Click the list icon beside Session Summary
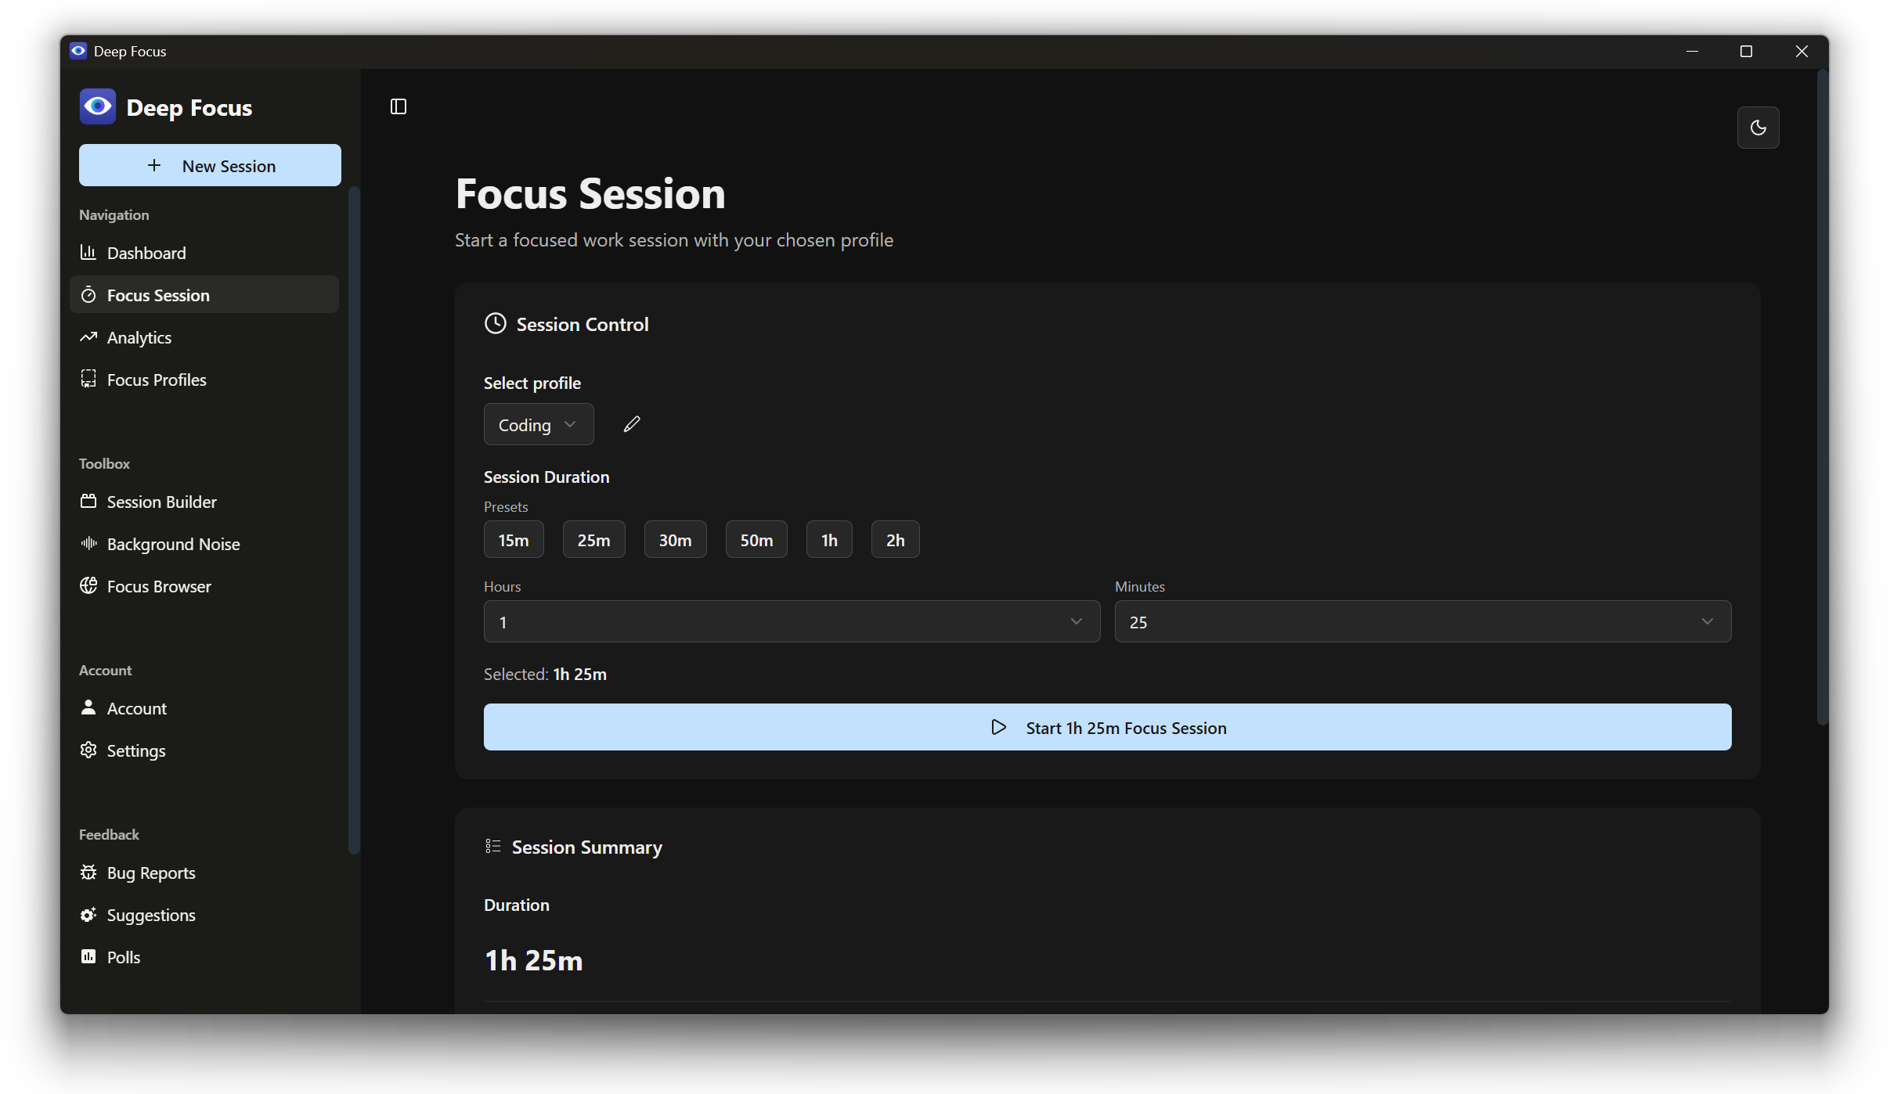Screen dimensions: 1890x1094 [493, 847]
